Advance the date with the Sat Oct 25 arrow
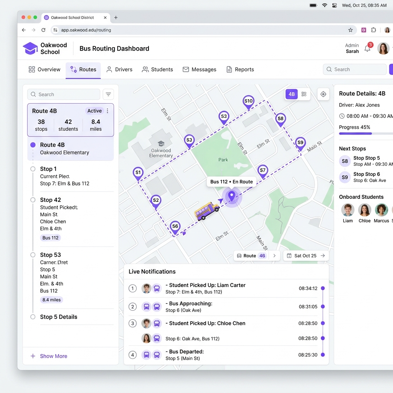This screenshot has width=393, height=393. pyautogui.click(x=323, y=256)
